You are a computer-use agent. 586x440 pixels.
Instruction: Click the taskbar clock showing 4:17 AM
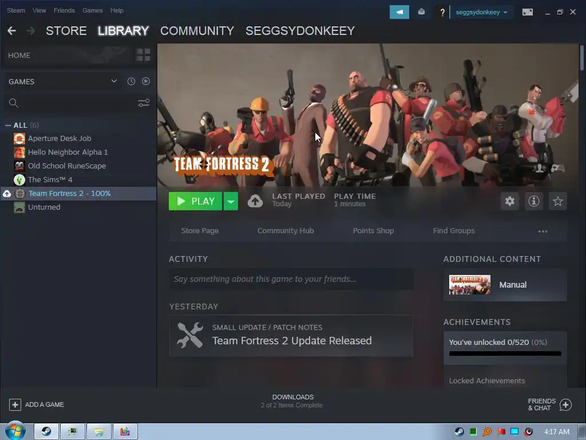[557, 432]
